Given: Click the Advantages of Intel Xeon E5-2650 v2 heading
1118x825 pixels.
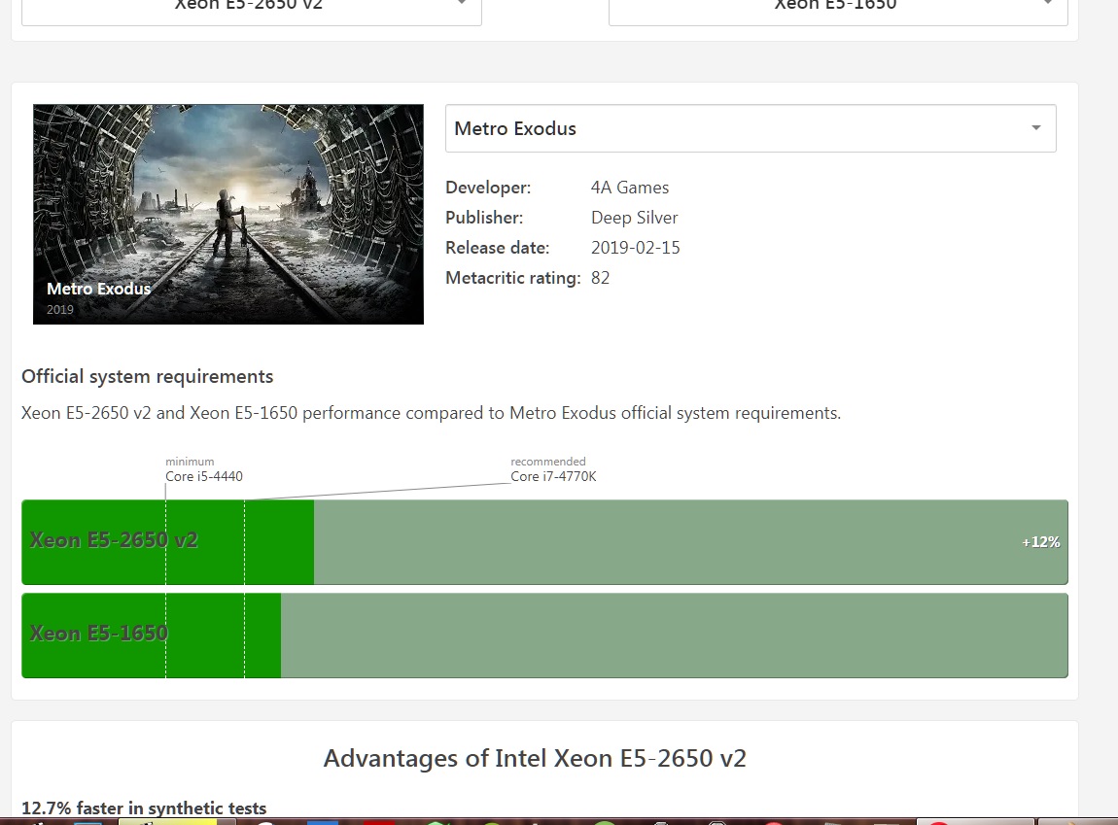Looking at the screenshot, I should point(535,758).
